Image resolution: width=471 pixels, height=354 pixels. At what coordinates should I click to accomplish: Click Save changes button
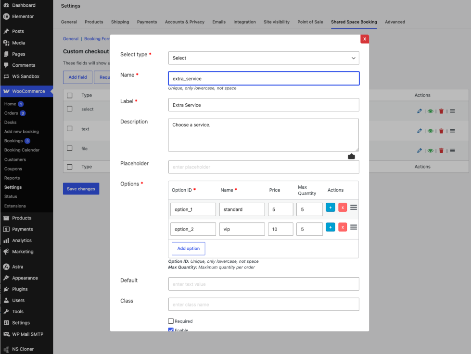(x=81, y=189)
